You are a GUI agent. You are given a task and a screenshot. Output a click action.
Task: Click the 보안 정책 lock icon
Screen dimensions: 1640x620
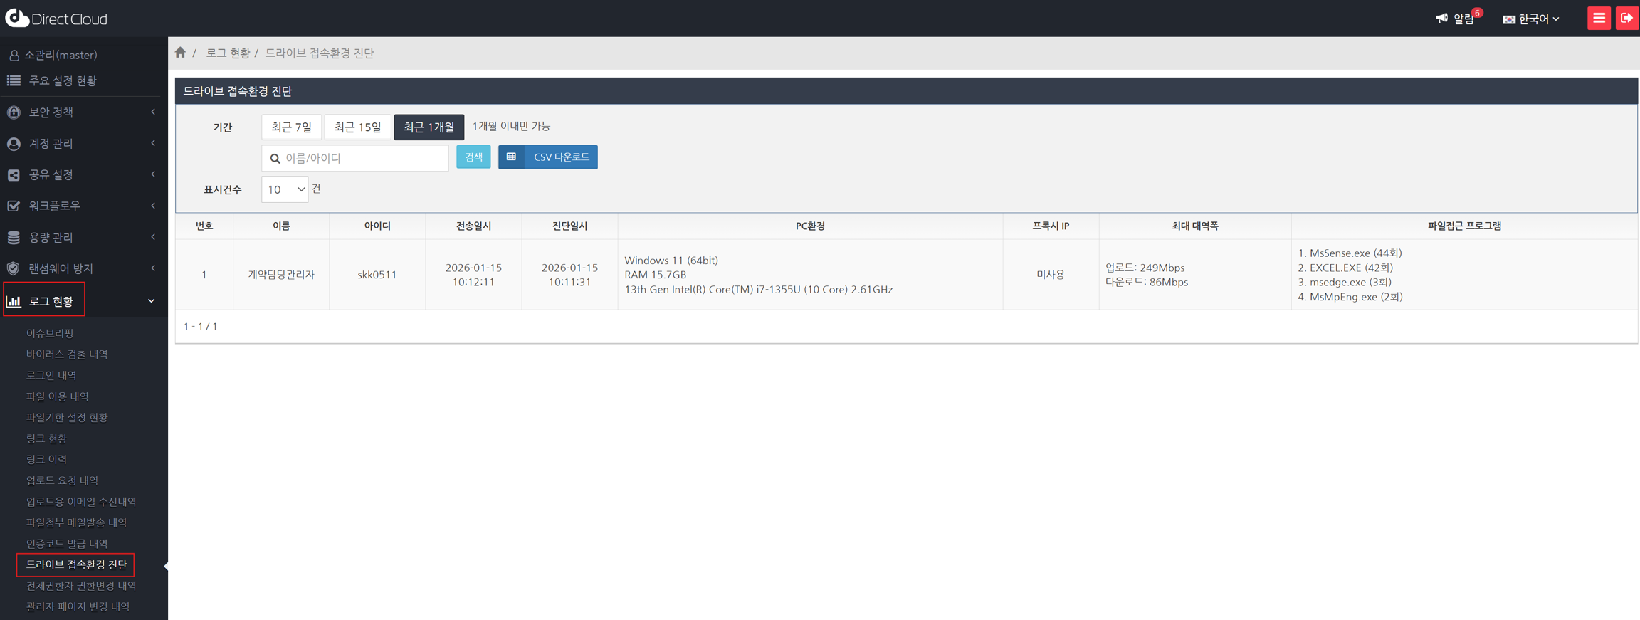point(14,112)
